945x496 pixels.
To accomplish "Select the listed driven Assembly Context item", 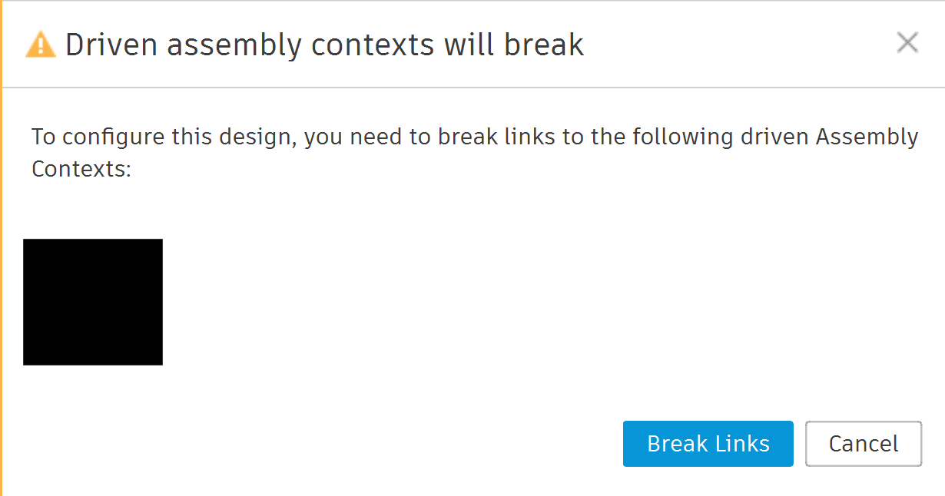I will (x=92, y=301).
